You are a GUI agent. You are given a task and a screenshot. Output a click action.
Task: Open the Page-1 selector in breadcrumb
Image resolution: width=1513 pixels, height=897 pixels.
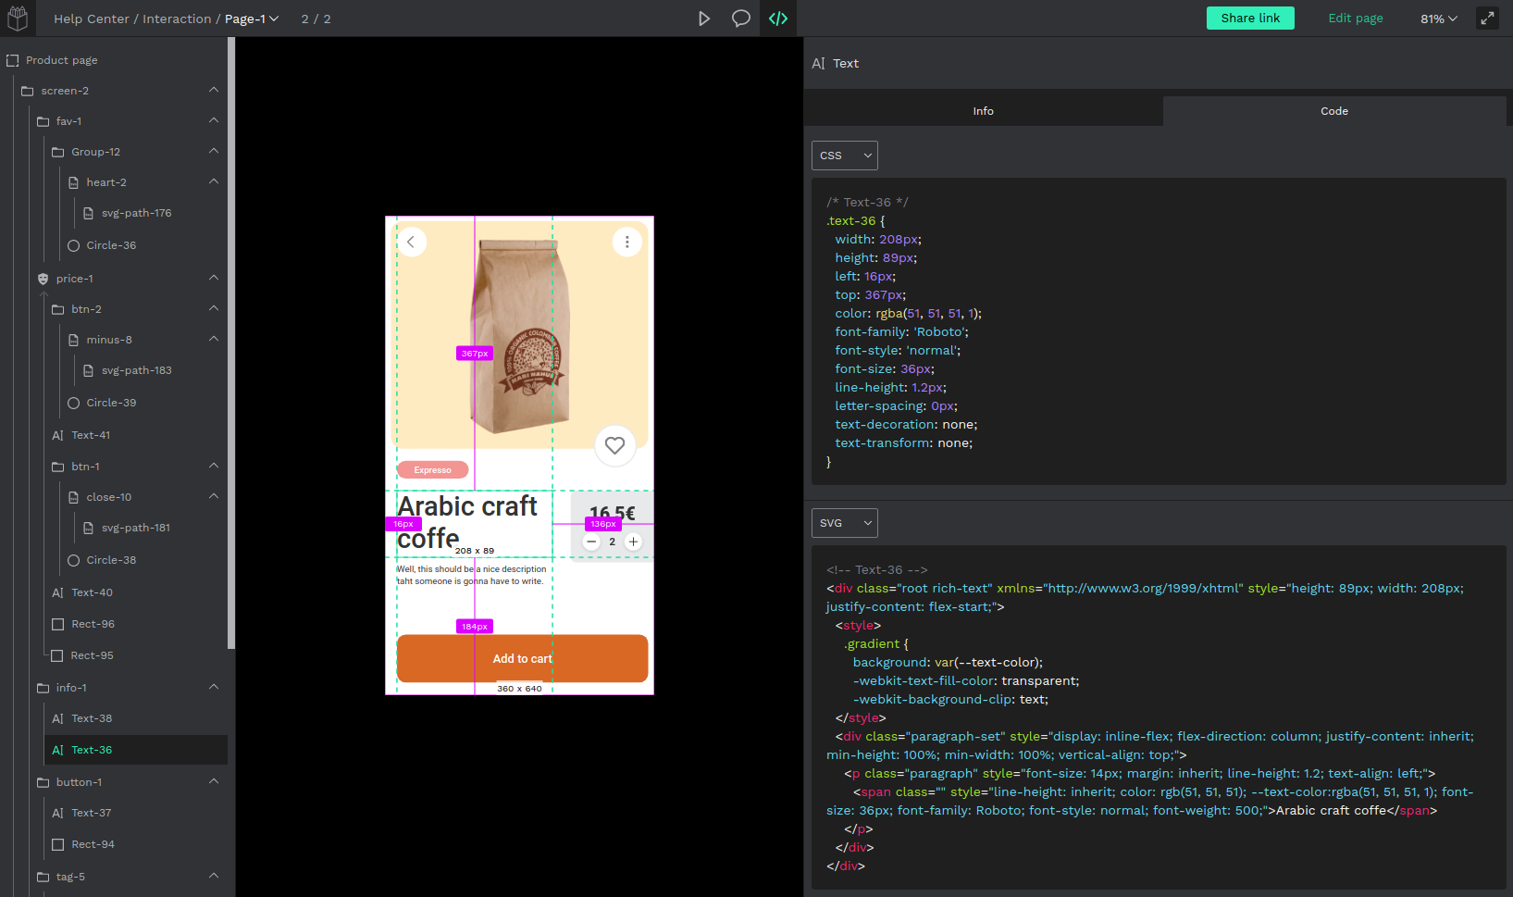coord(252,19)
